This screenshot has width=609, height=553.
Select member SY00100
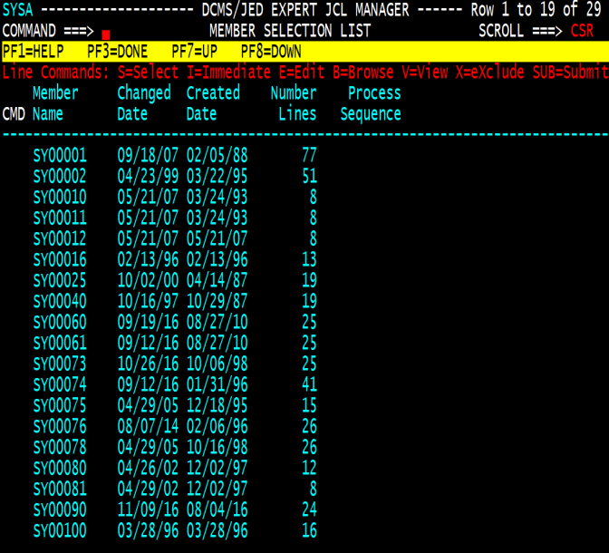(60, 531)
